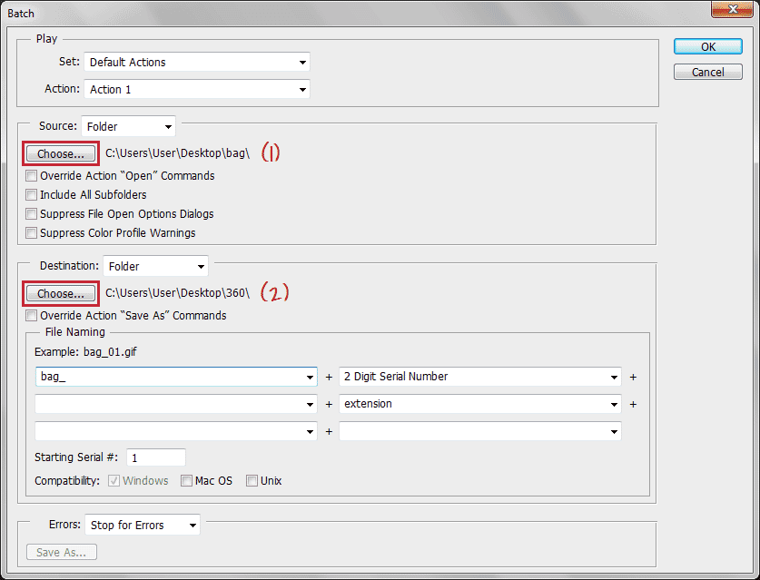Click the Starting Serial # input field
This screenshot has height=580, width=760.
[156, 458]
